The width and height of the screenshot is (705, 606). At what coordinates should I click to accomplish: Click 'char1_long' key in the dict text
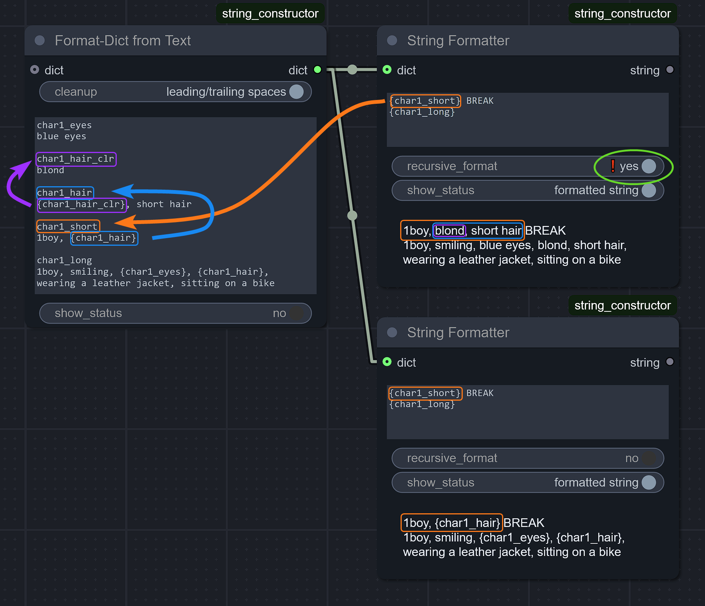(64, 260)
